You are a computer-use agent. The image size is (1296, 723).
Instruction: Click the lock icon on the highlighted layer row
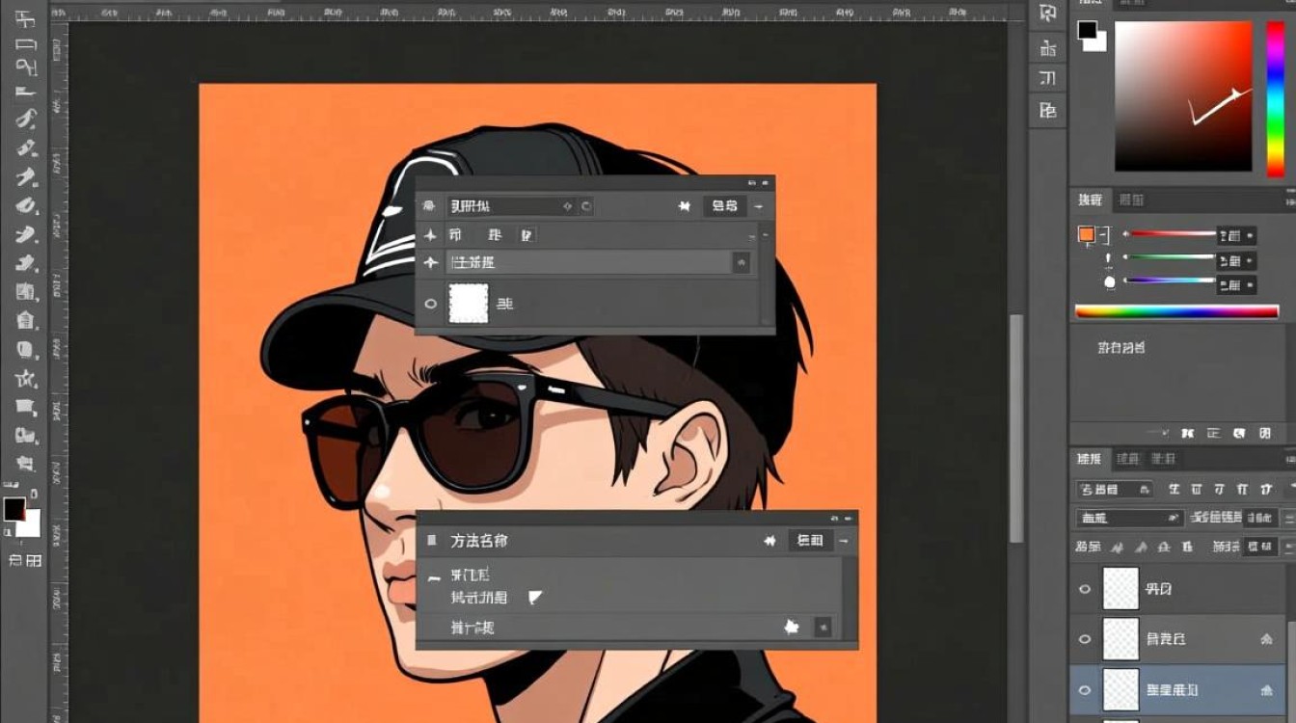pos(1266,689)
